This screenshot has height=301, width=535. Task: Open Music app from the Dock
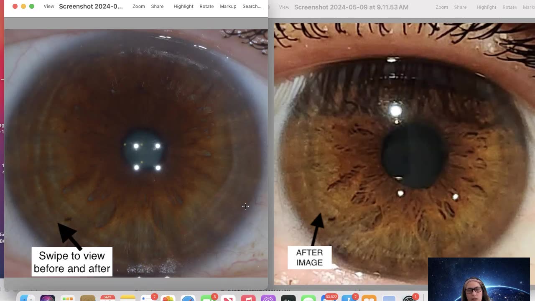(248, 298)
